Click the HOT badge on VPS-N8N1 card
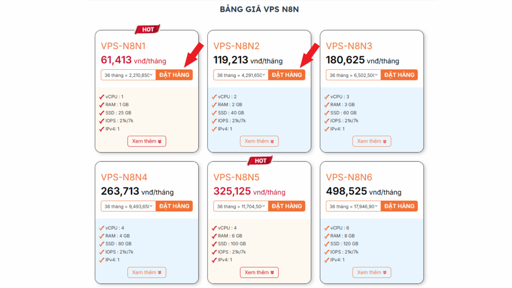Image resolution: width=512 pixels, height=288 pixels. [x=147, y=29]
